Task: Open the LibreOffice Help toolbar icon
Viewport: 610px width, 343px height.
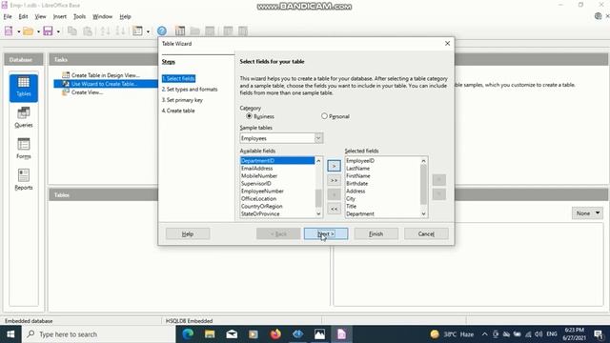Action: click(x=162, y=31)
